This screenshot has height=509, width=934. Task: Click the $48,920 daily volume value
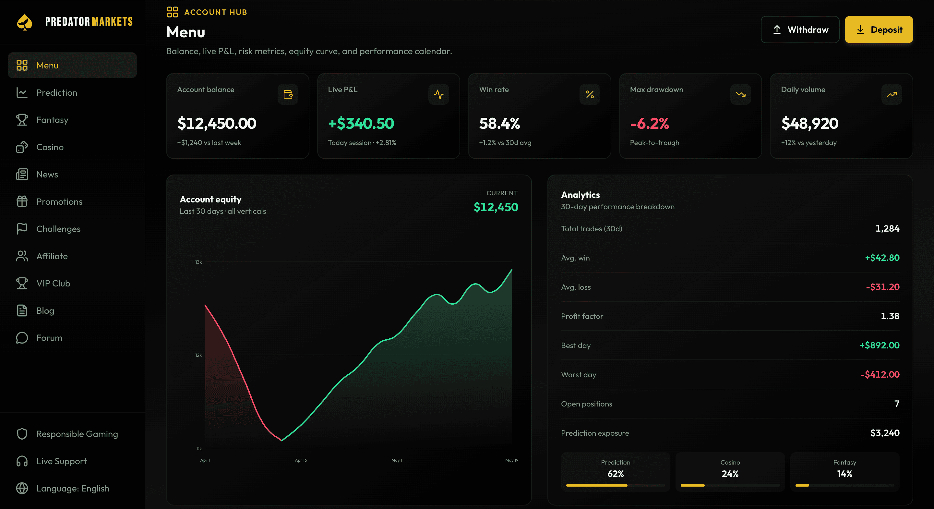[x=810, y=123]
